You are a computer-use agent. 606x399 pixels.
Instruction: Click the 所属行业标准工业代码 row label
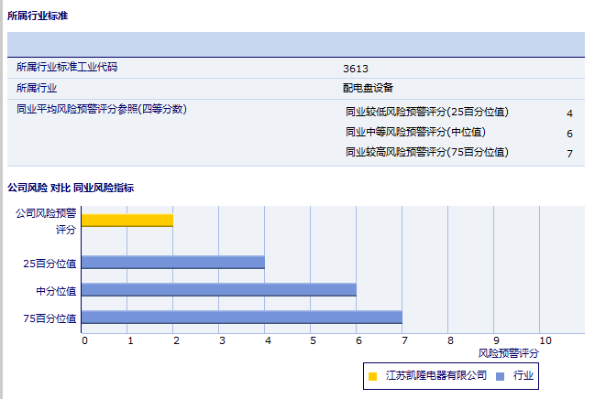click(67, 68)
